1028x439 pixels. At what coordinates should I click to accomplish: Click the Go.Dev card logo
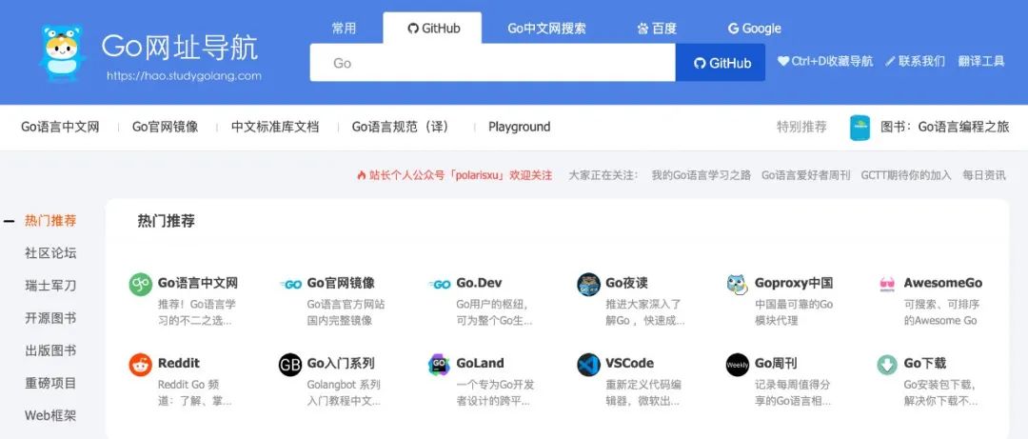pyautogui.click(x=440, y=284)
